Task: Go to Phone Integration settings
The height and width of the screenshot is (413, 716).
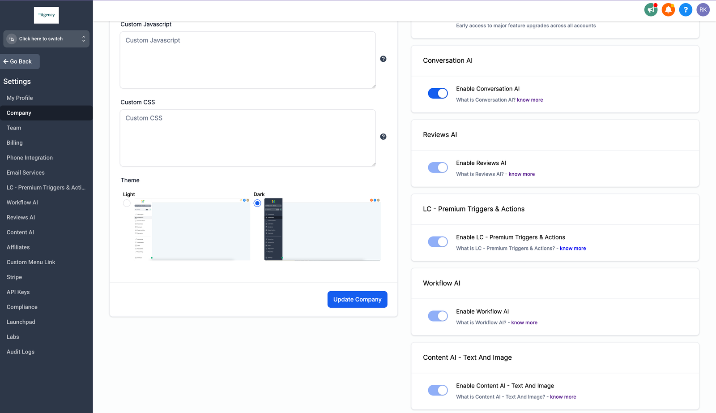Action: [x=30, y=158]
